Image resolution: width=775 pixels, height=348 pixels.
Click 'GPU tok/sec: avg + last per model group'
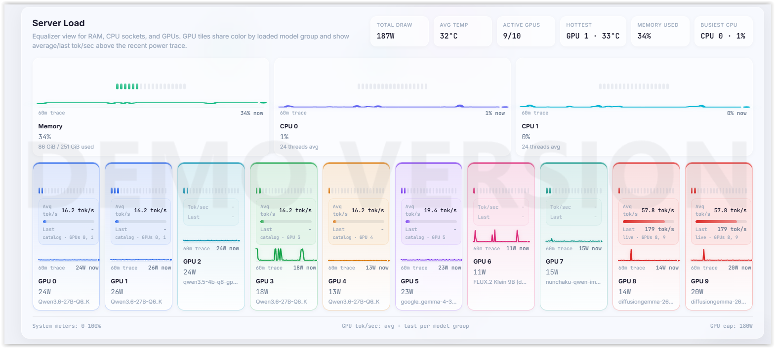(x=406, y=326)
